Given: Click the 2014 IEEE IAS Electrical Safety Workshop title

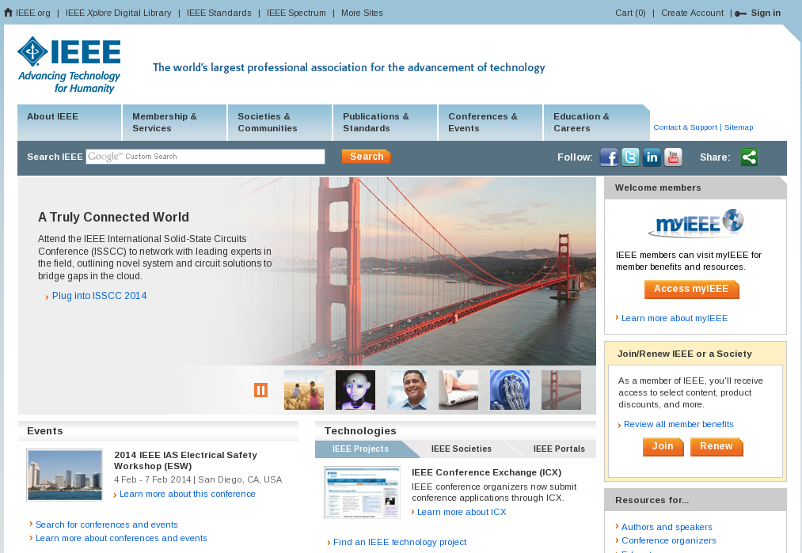Looking at the screenshot, I should pos(186,460).
